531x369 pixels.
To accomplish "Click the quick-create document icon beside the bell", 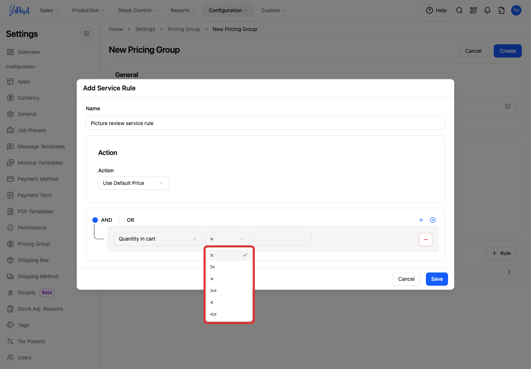I will (x=502, y=10).
